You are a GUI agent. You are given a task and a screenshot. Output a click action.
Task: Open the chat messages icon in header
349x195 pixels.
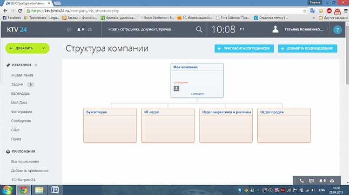pos(69,29)
